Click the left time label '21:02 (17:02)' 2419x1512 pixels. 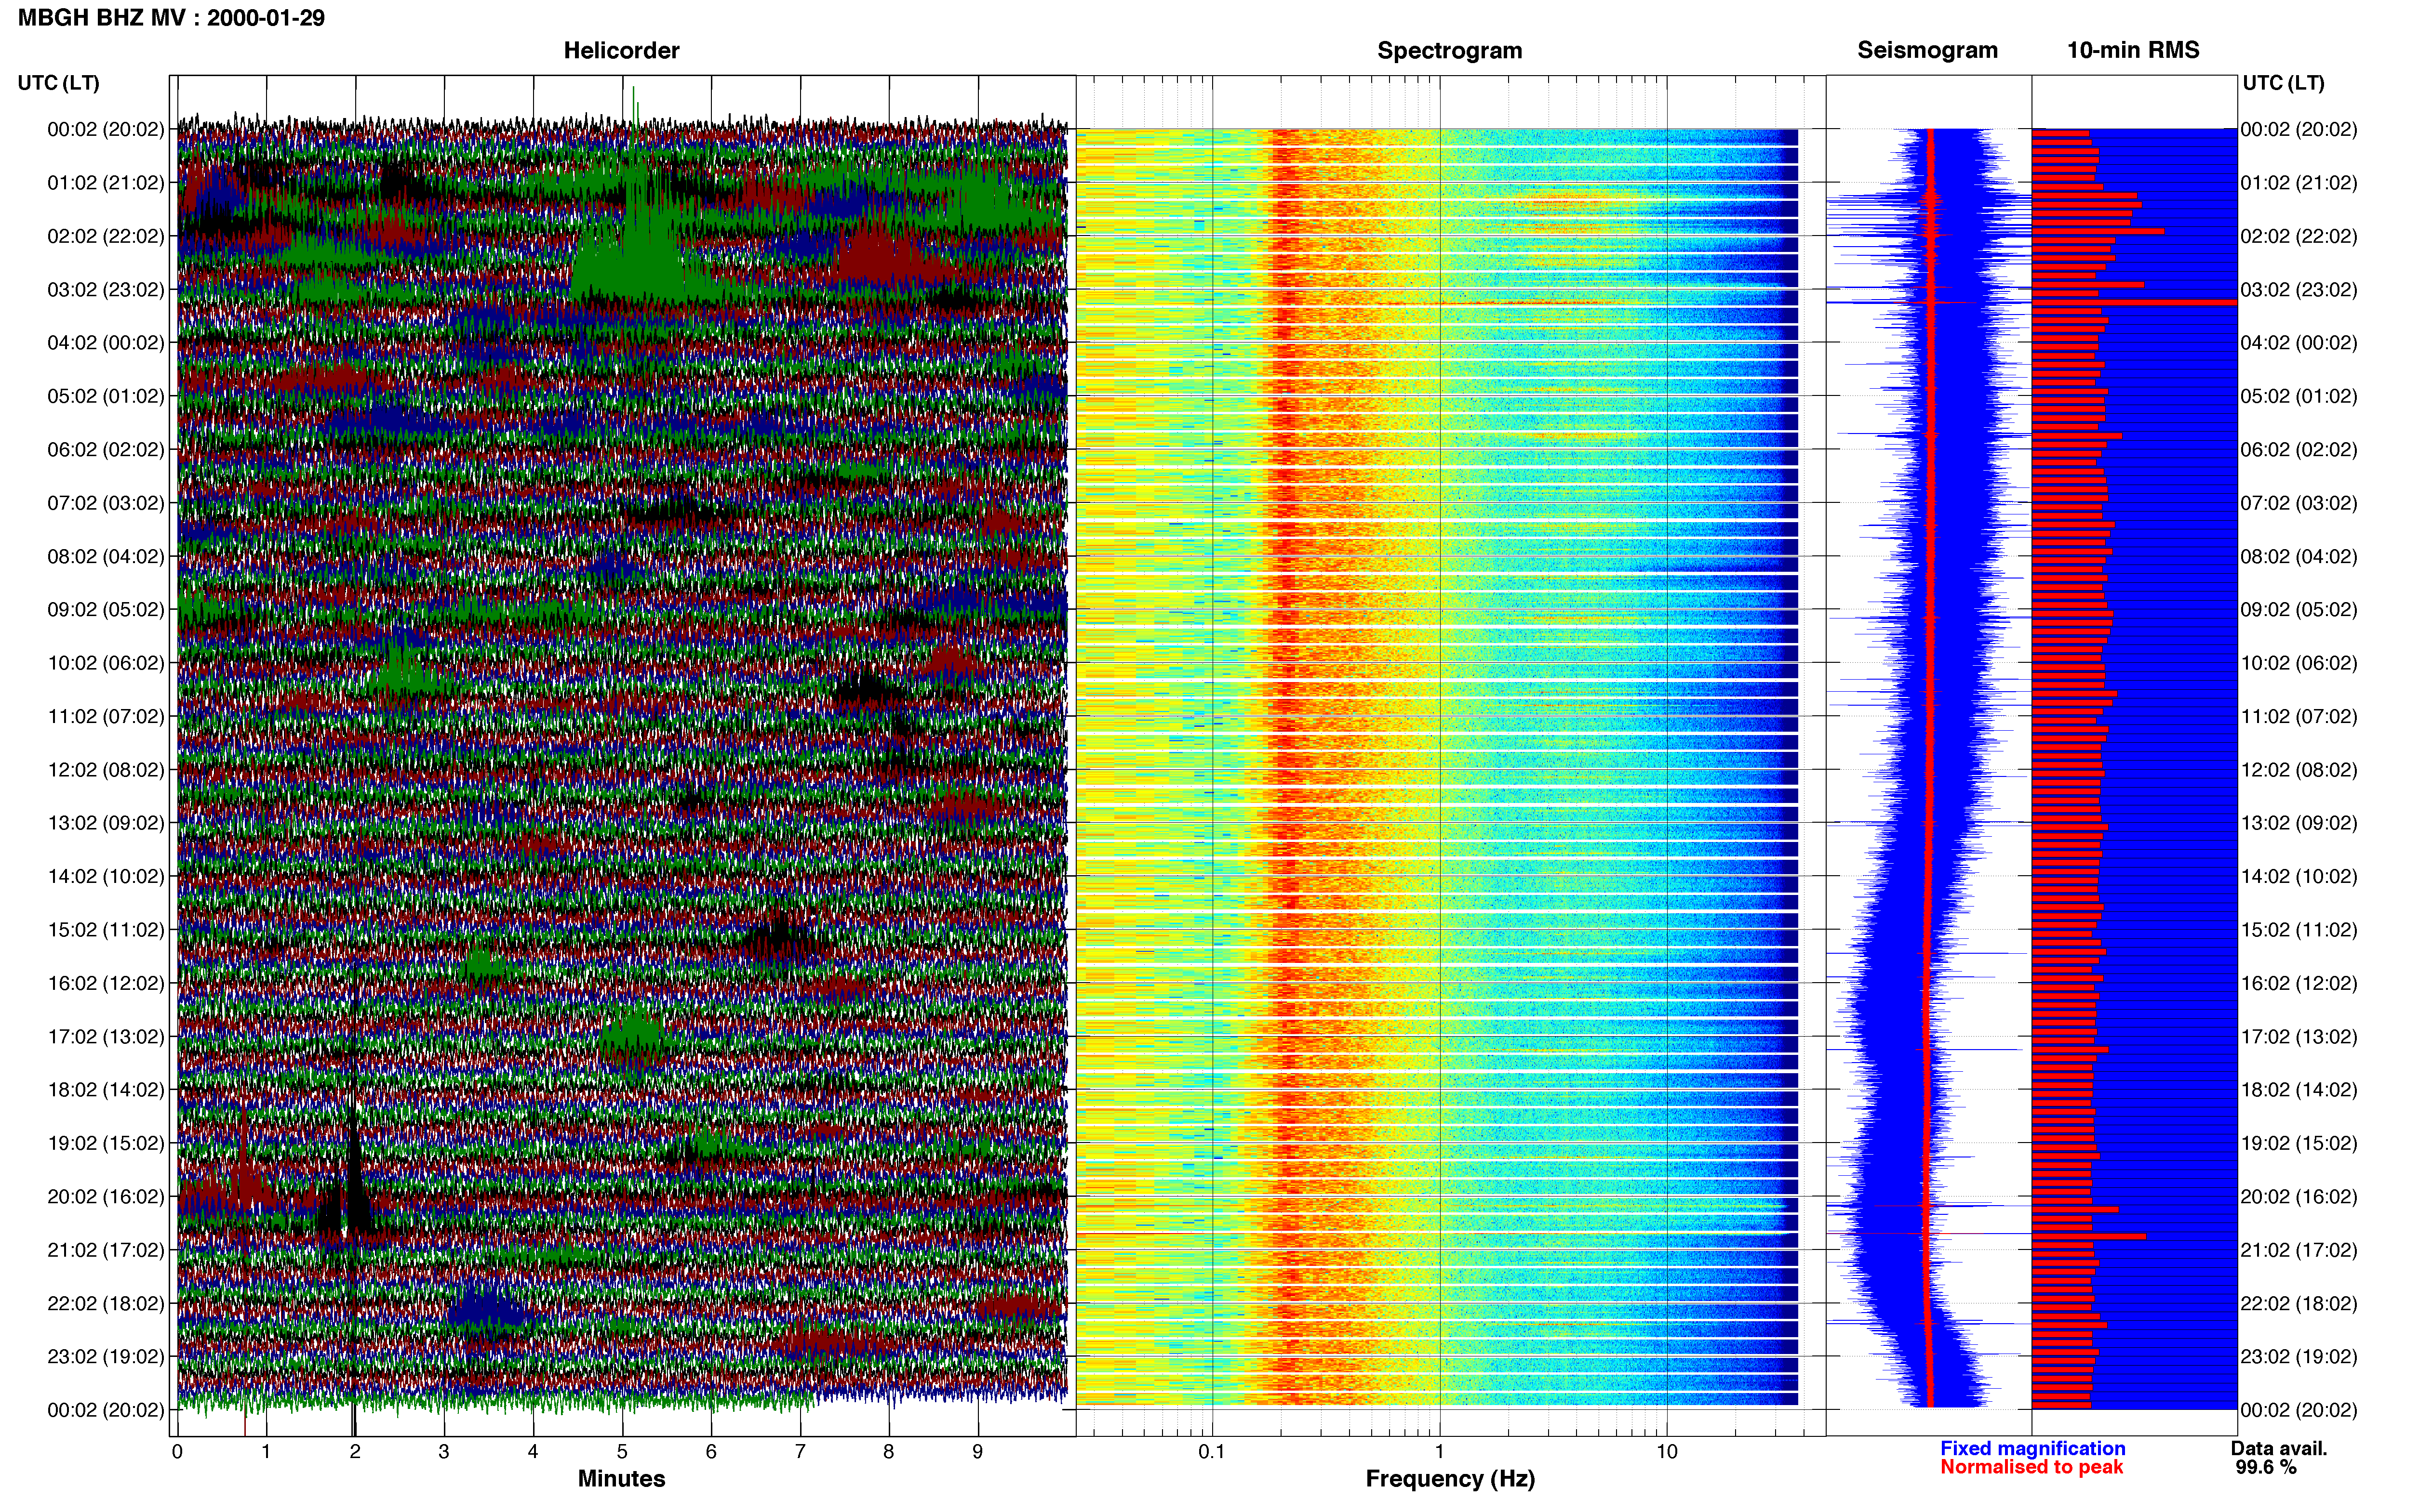(x=106, y=1250)
